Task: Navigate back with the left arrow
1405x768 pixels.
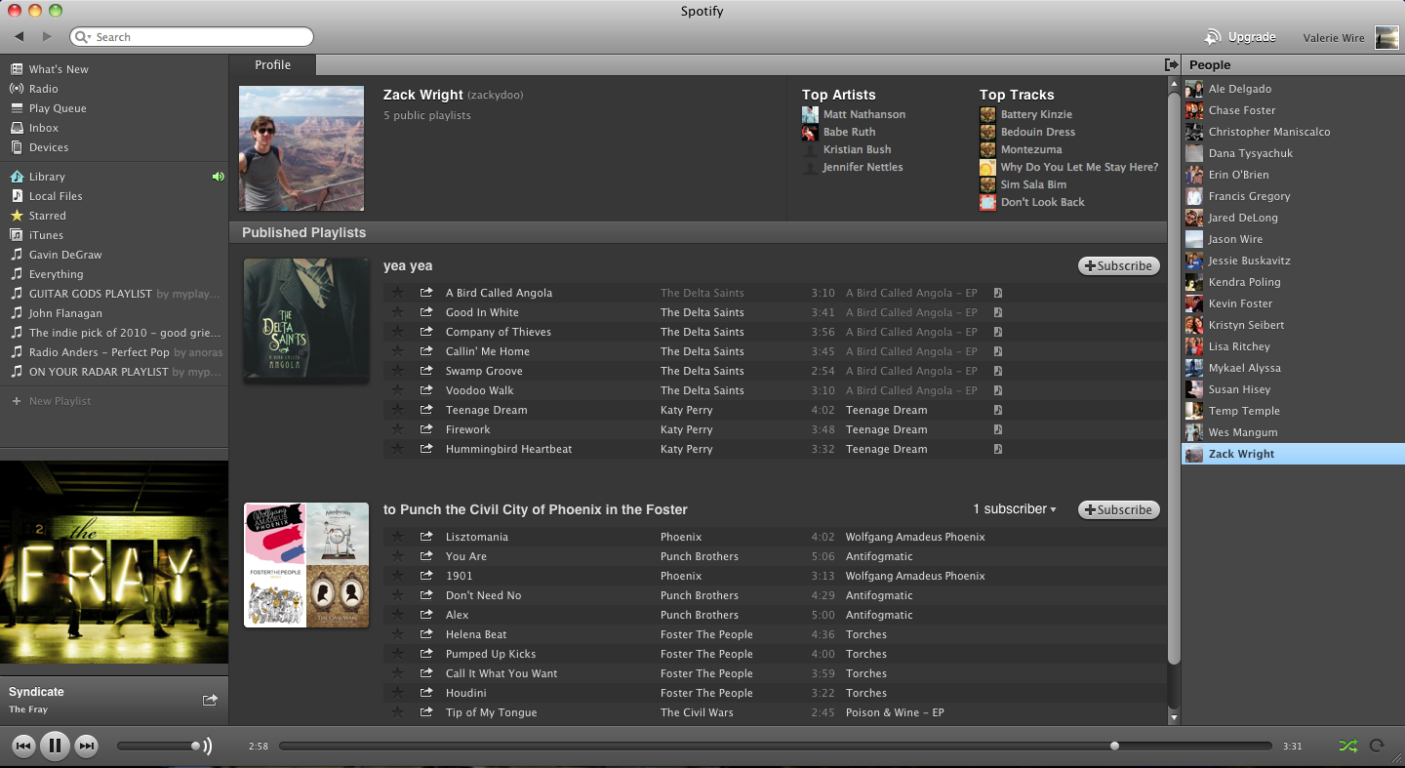Action: tap(20, 37)
